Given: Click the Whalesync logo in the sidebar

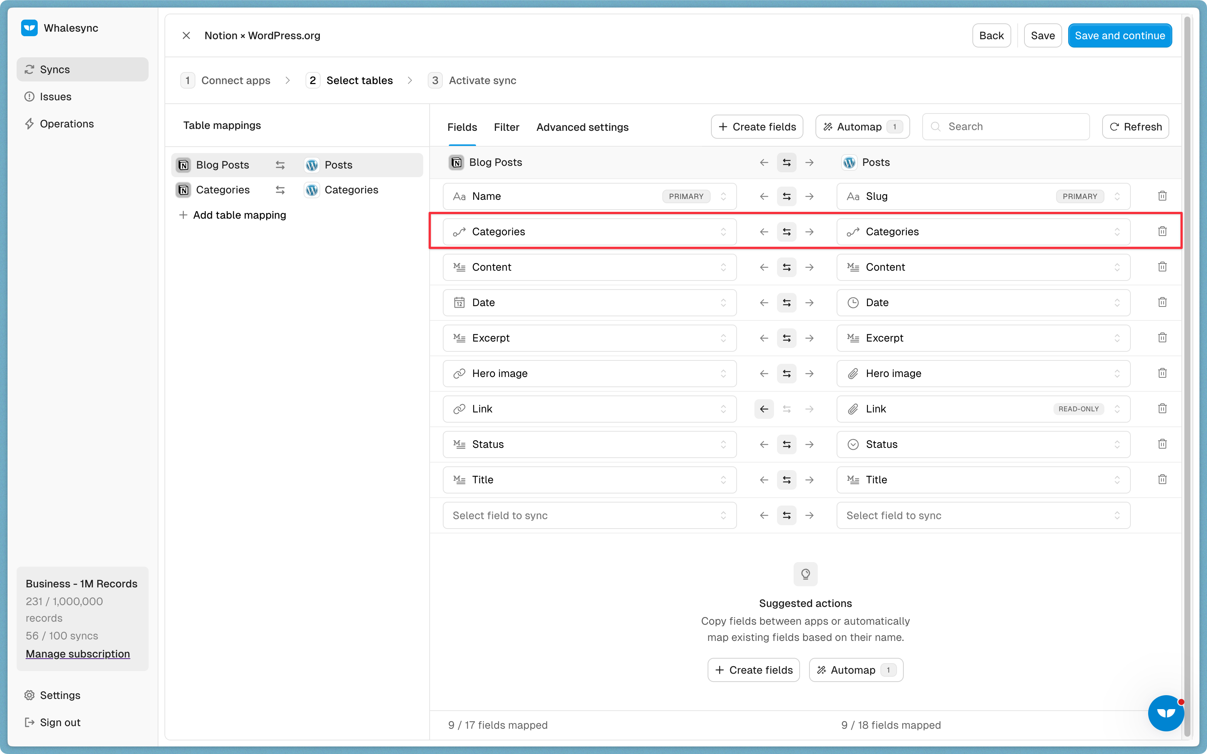Looking at the screenshot, I should tap(29, 28).
